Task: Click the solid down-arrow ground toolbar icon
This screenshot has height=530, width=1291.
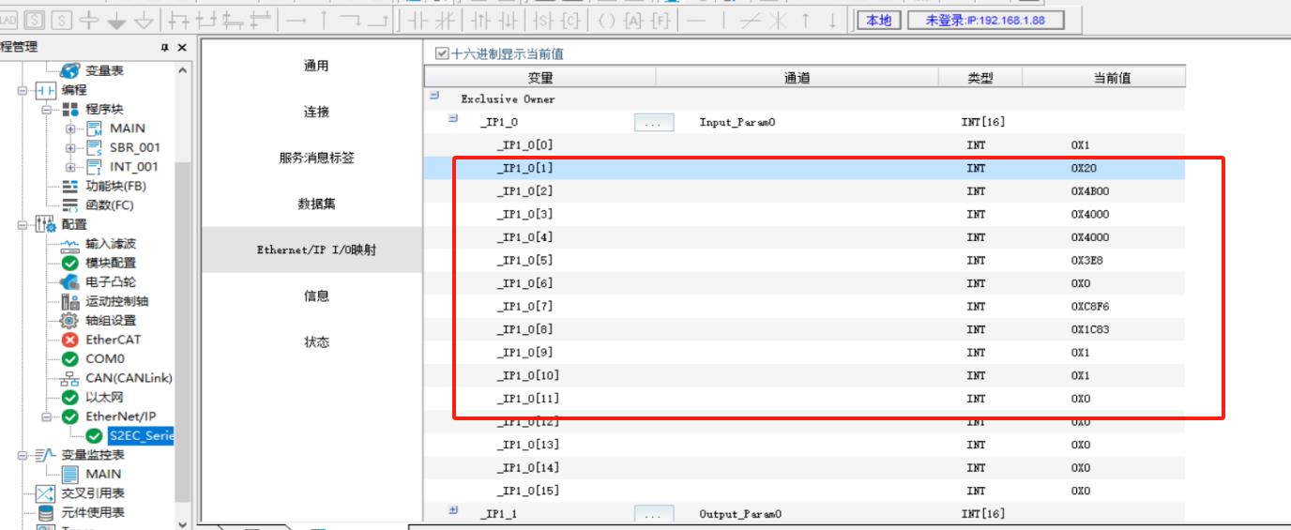Action: click(x=116, y=21)
